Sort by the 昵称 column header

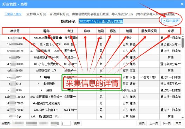46,31
